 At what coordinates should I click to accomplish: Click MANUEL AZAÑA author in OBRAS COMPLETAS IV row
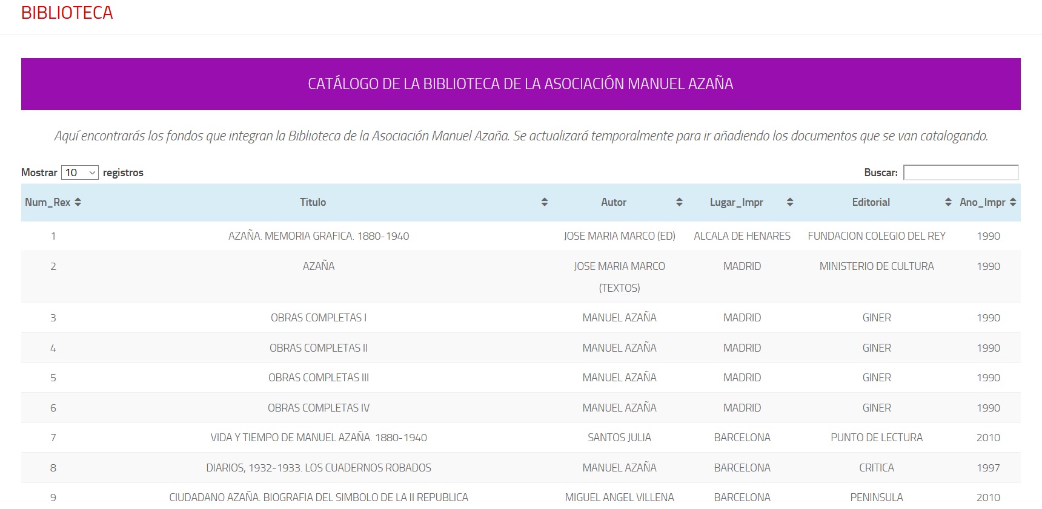(620, 408)
